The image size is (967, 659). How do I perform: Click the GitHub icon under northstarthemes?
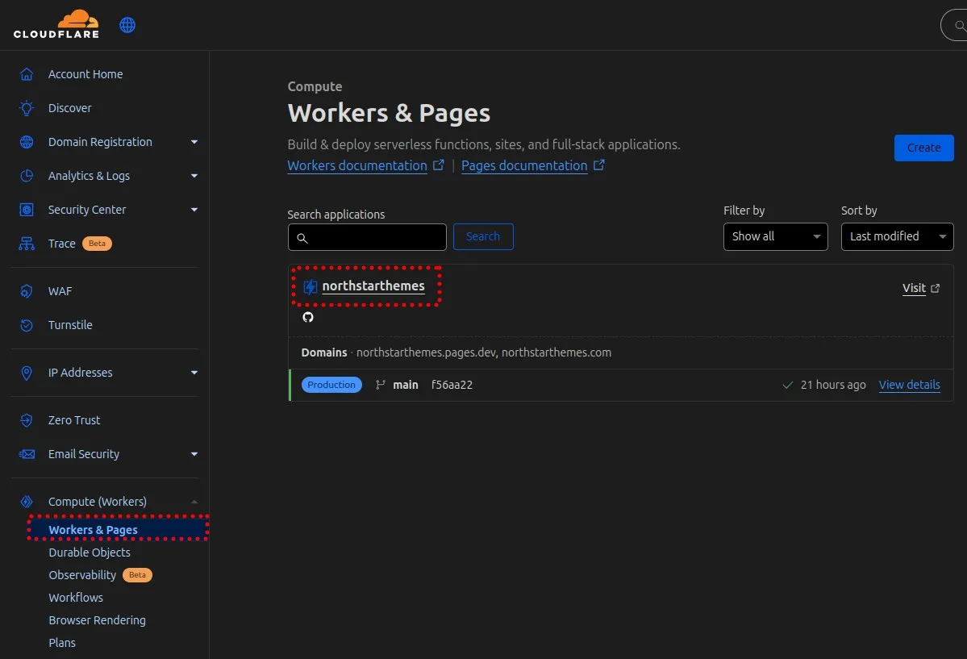307,317
